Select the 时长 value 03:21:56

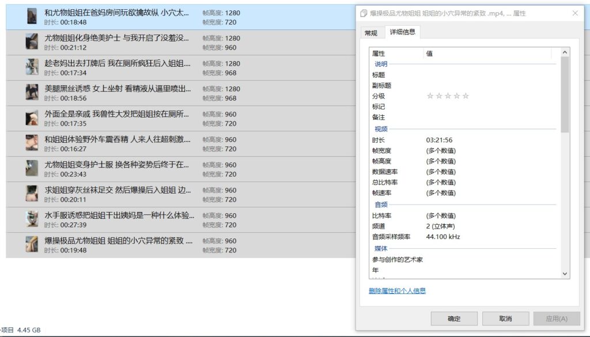coord(439,140)
